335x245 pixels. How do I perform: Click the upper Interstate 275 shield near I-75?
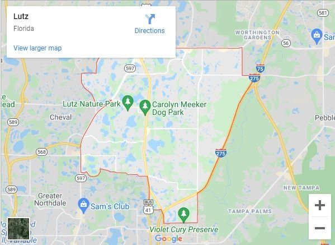254,78
